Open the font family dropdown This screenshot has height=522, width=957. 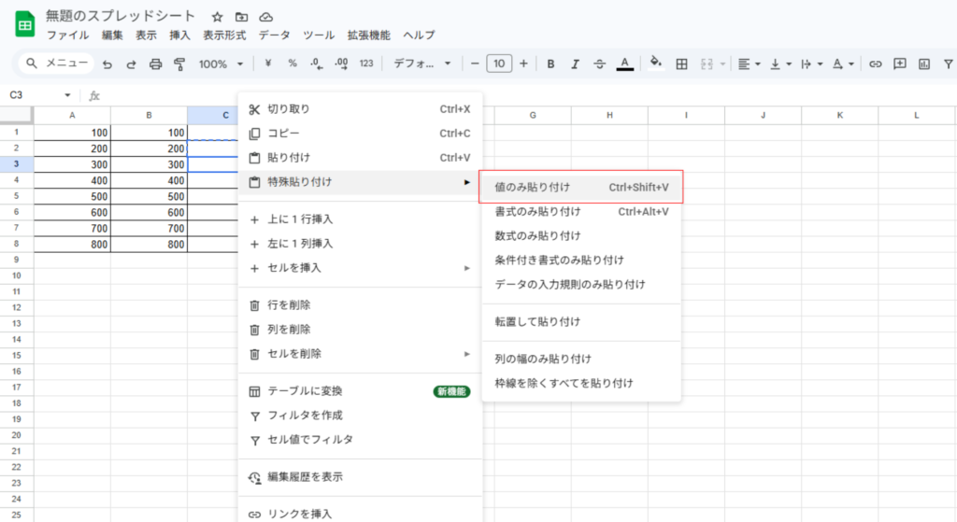pos(422,64)
